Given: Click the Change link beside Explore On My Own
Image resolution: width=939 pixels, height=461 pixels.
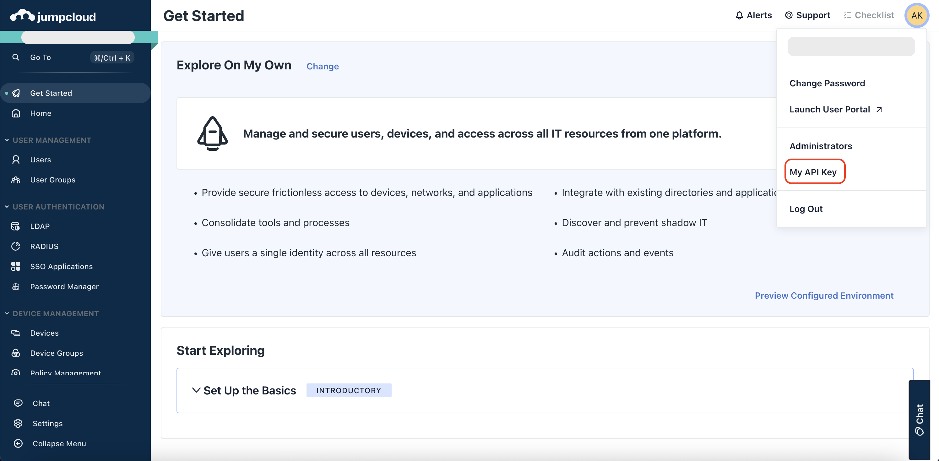Looking at the screenshot, I should coord(323,66).
